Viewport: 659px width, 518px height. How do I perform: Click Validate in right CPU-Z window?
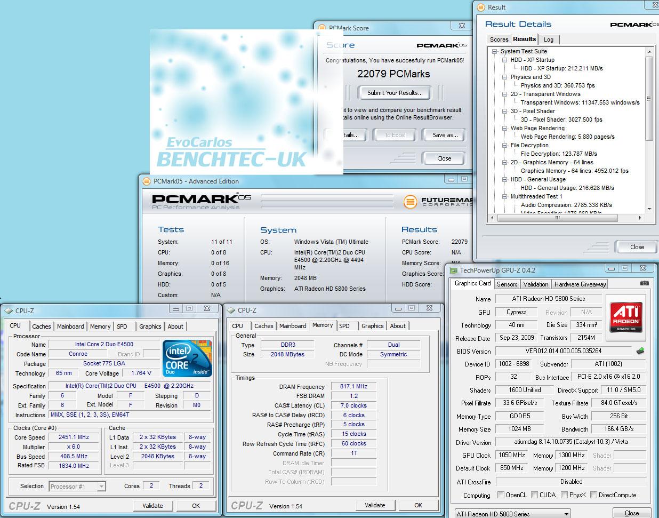click(375, 505)
